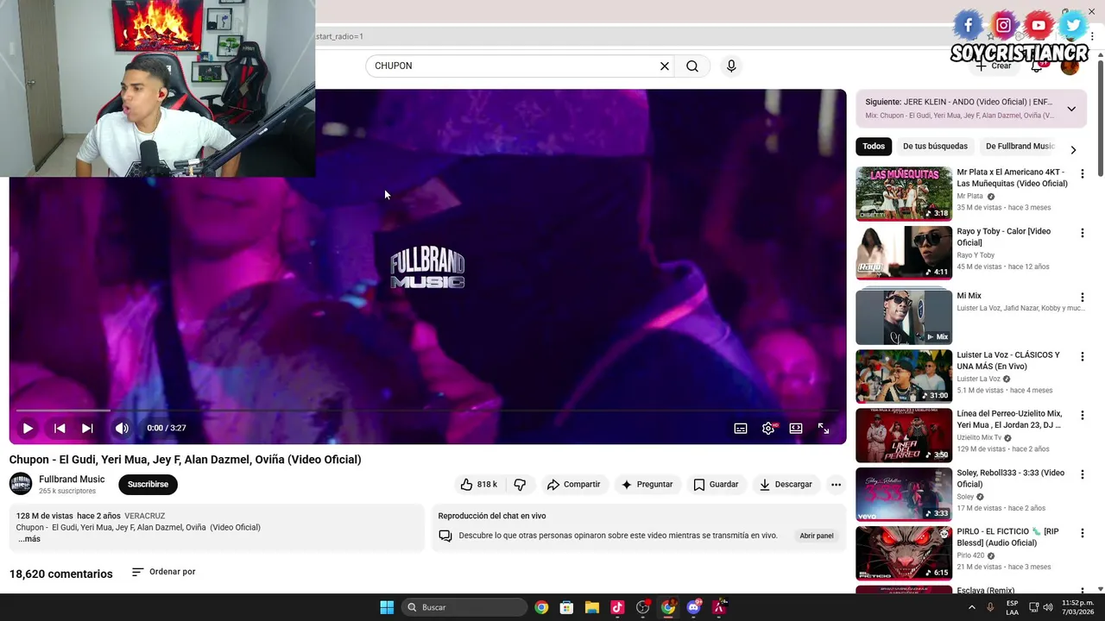
Task: Open File Explorer from the taskbar
Action: coord(591,607)
